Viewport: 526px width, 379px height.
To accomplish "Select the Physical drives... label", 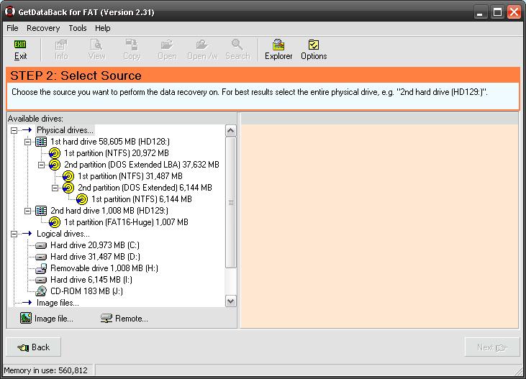I will point(65,130).
